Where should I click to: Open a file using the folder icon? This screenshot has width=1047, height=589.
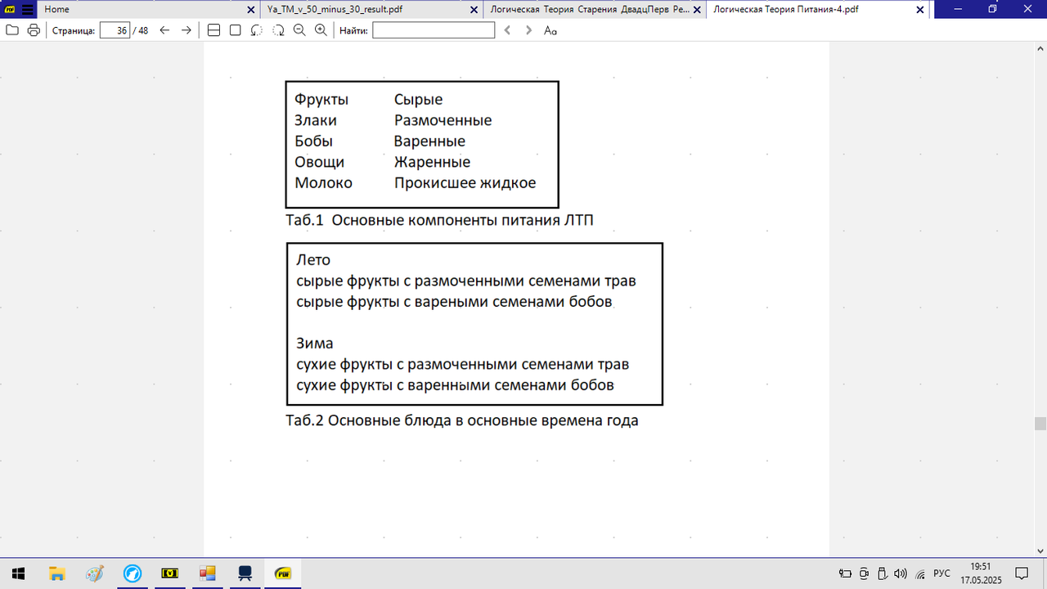[x=11, y=30]
